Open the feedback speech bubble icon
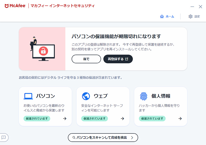 [x=4, y=137]
